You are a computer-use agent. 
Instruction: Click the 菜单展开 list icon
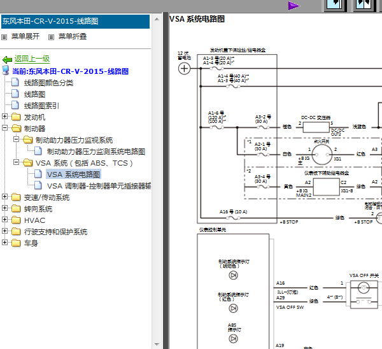pos(4,38)
